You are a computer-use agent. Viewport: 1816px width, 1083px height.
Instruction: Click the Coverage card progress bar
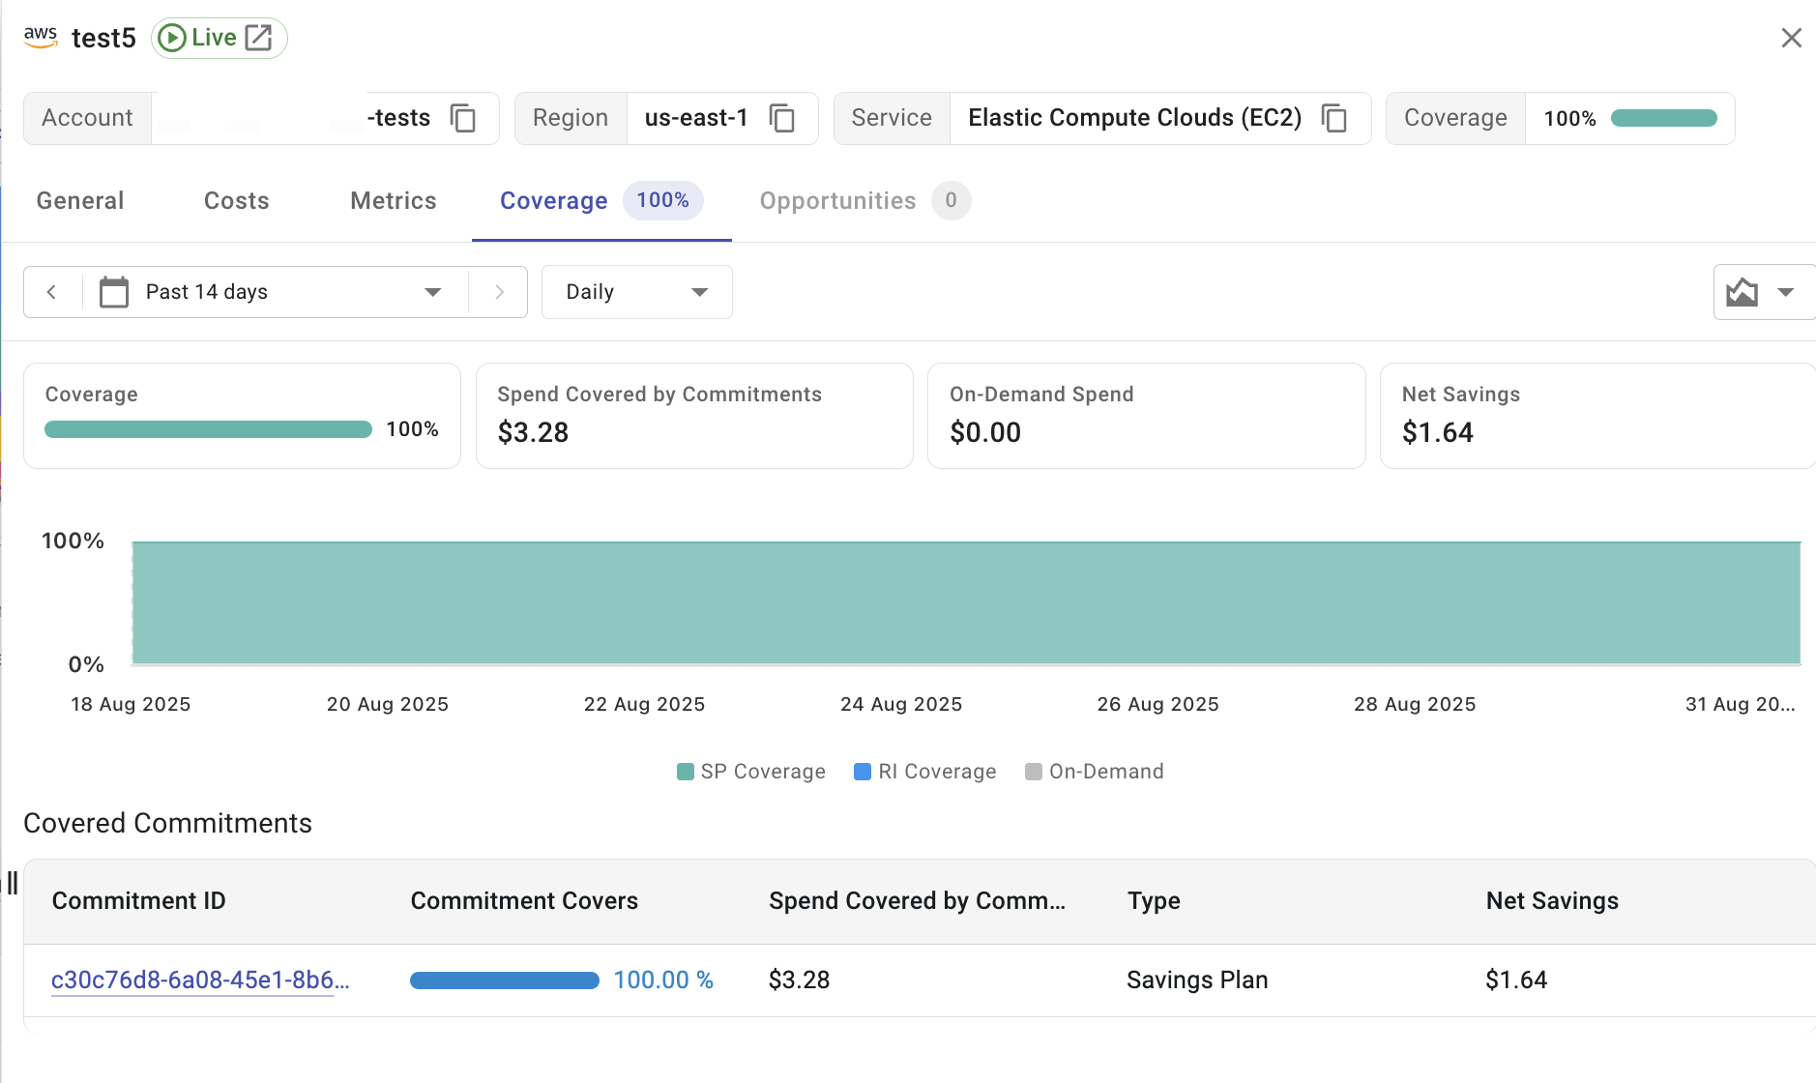(208, 429)
